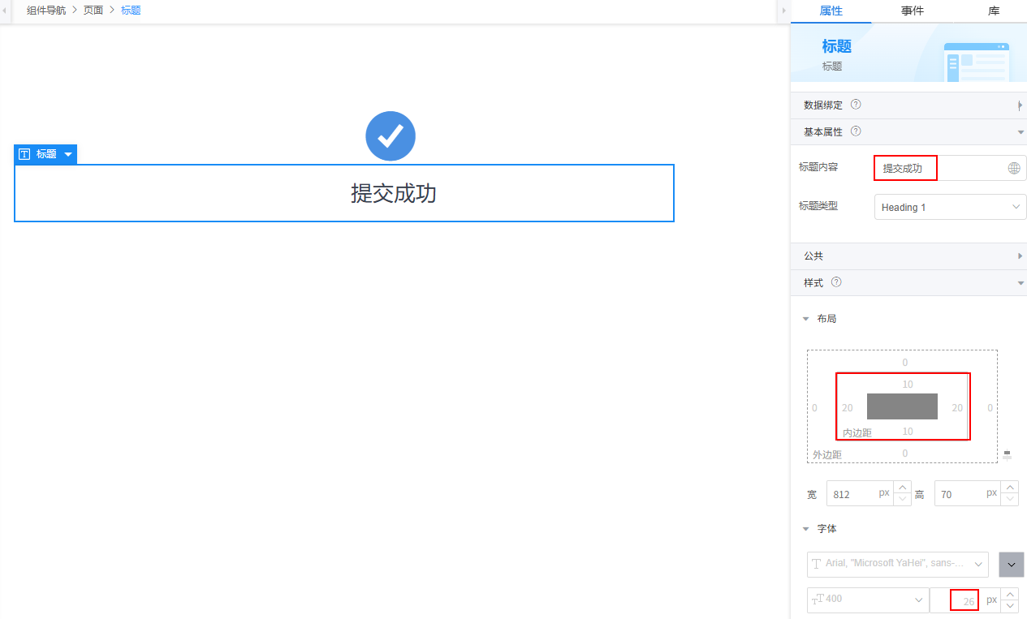Decrease font size with the down stepper
The image size is (1027, 619).
(1010, 606)
